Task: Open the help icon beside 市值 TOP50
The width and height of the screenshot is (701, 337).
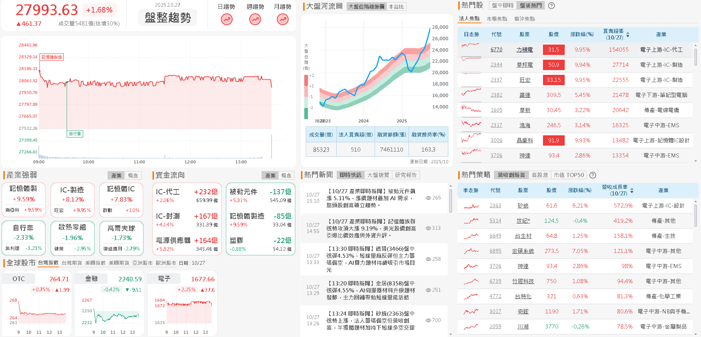Action: coord(593,175)
